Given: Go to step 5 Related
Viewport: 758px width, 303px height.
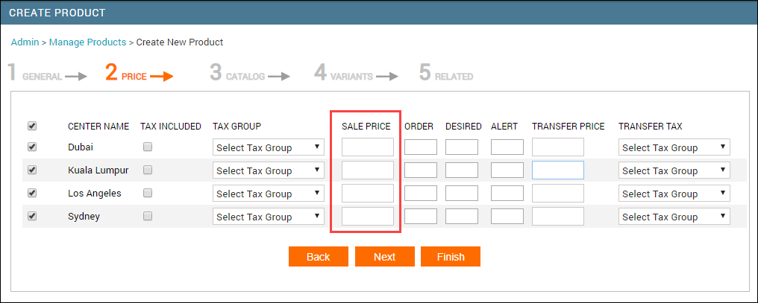Looking at the screenshot, I should tap(446, 73).
